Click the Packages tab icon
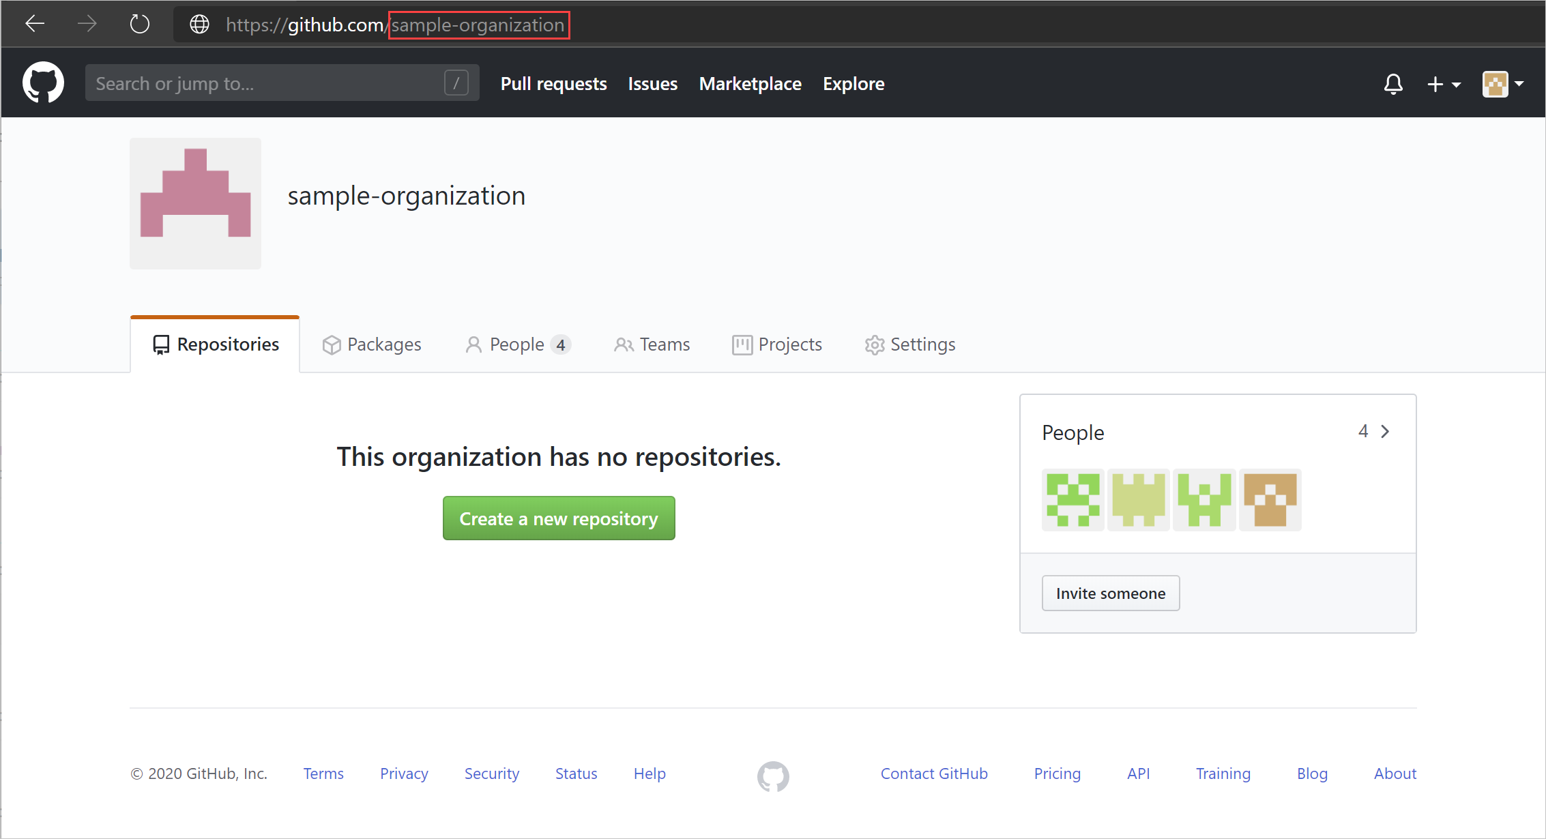The width and height of the screenshot is (1546, 839). 333,344
